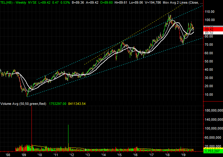The image size is (223, 157).
Task: Click the Weekly interval label
Action: (x=21, y=2)
